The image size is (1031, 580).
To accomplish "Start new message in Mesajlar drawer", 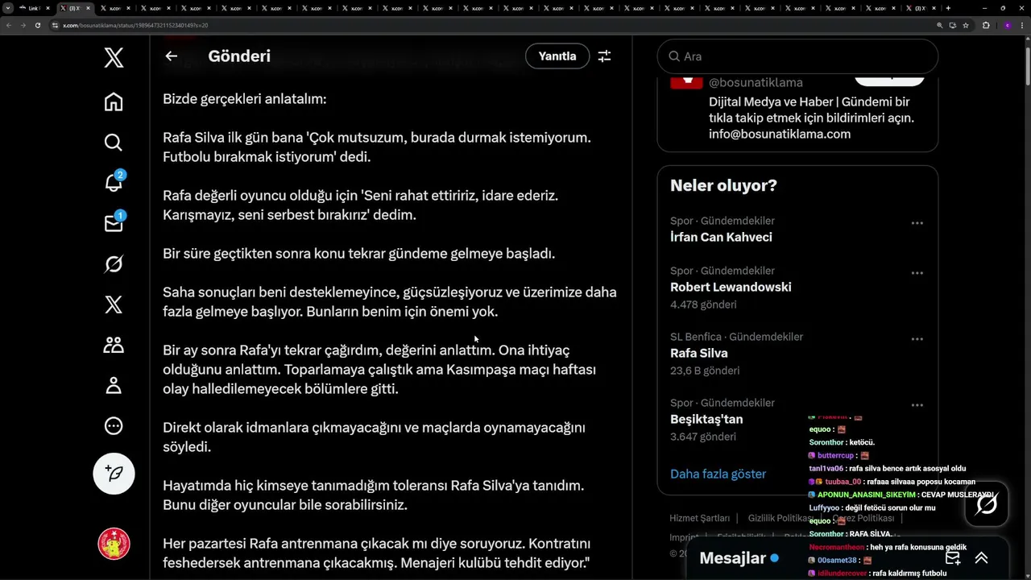I will [x=953, y=558].
